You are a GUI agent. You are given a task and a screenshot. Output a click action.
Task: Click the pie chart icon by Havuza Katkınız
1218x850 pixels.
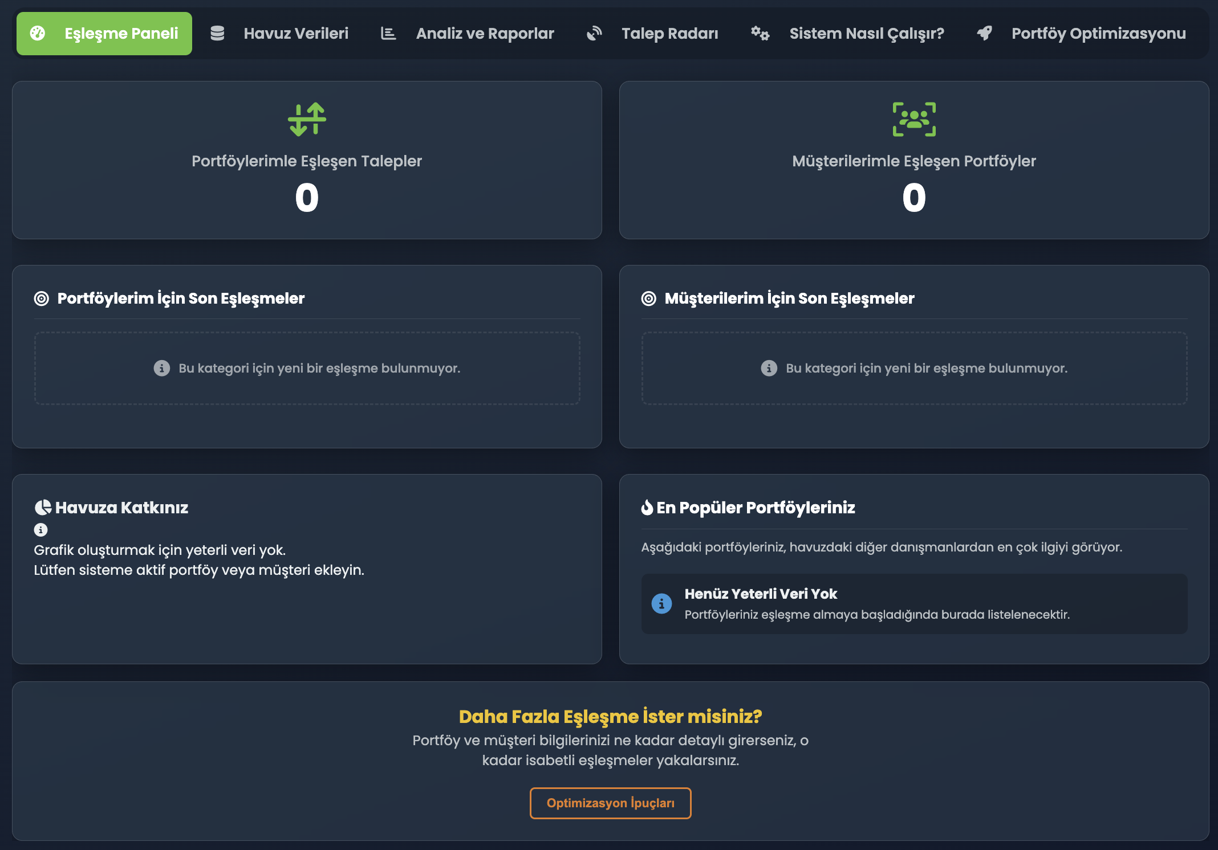[x=43, y=508]
